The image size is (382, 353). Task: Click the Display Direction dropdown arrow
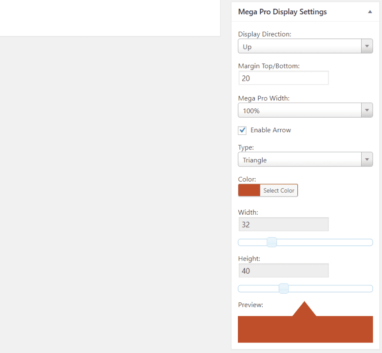pos(367,46)
